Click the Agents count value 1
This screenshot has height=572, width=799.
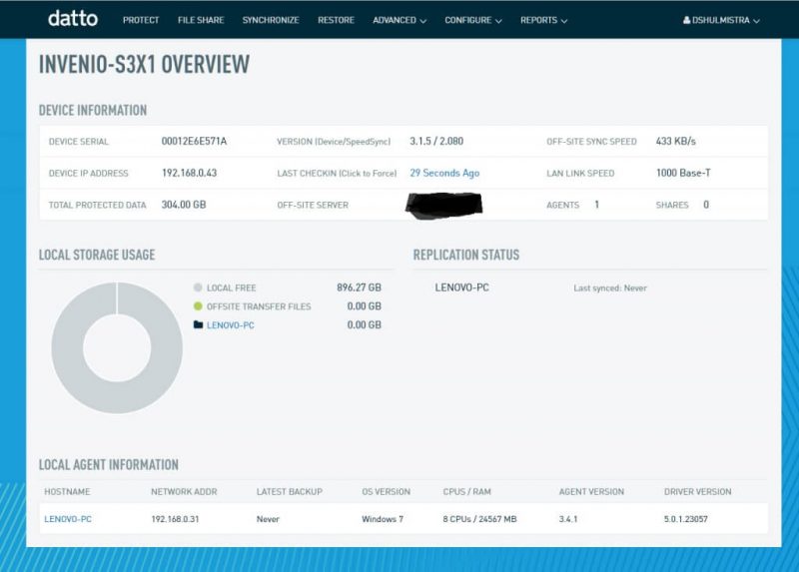tap(596, 205)
